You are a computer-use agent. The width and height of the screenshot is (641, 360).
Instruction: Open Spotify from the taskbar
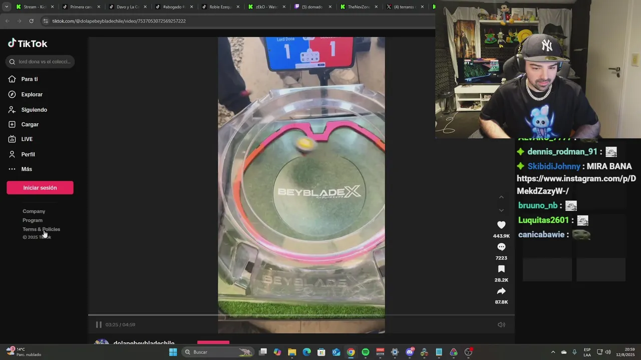click(366, 352)
